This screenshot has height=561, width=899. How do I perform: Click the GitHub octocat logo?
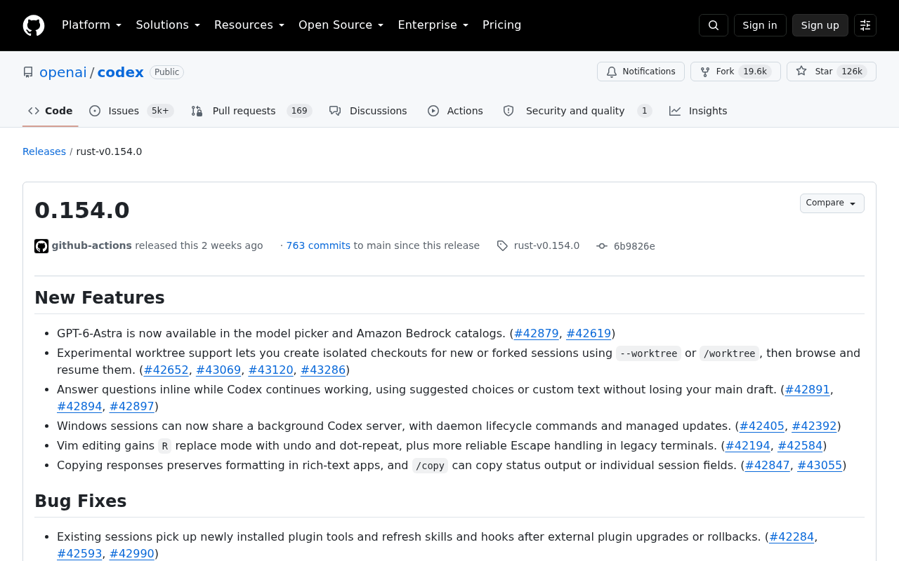point(34,25)
